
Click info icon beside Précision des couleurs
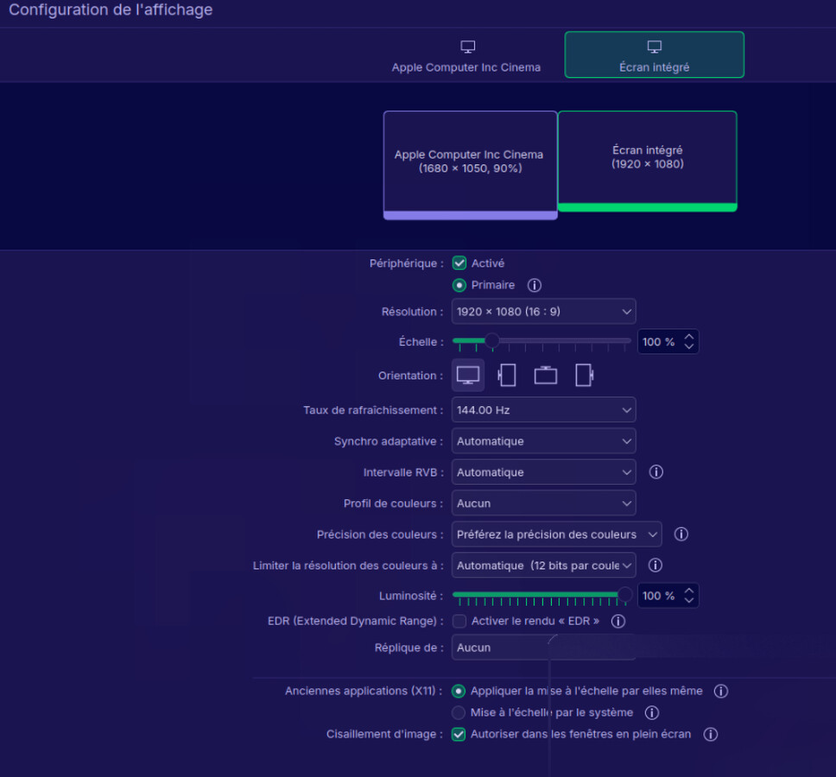coord(681,534)
